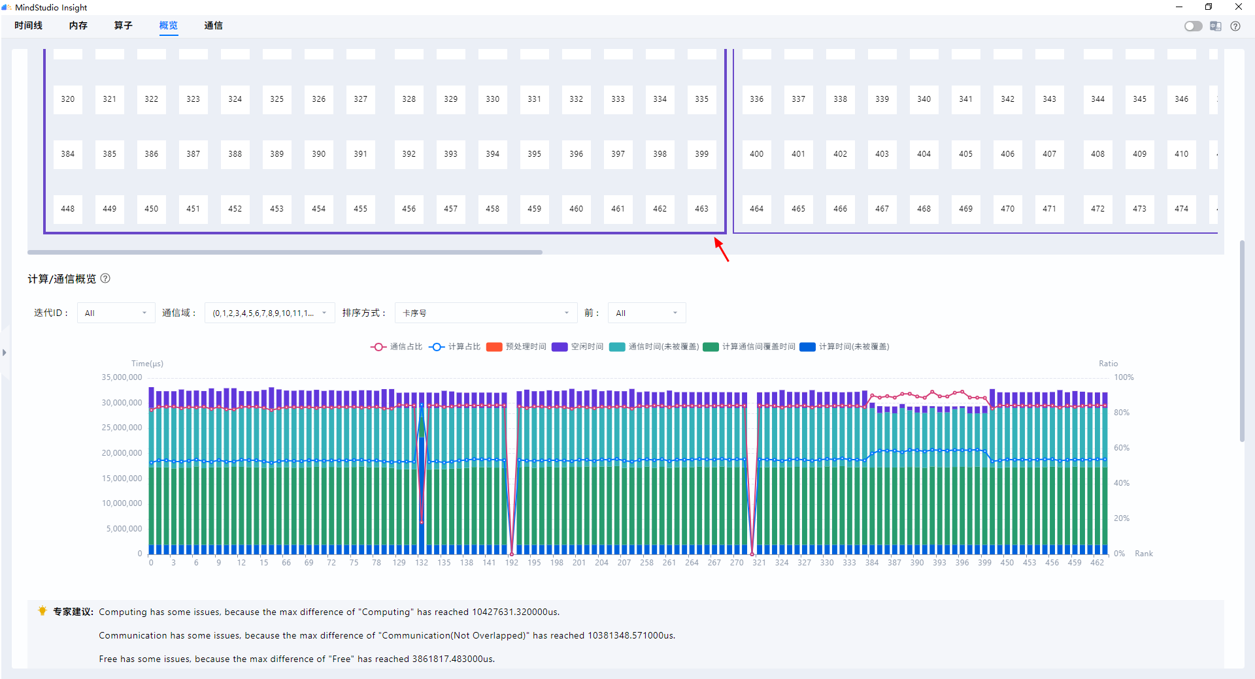The image size is (1255, 679).
Task: Toggle the 通信占比 legend series
Action: (396, 347)
